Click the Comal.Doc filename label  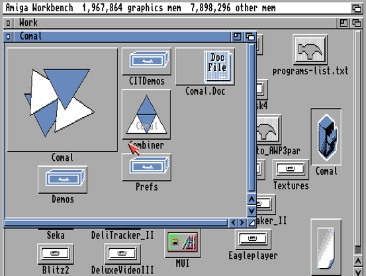coord(205,91)
